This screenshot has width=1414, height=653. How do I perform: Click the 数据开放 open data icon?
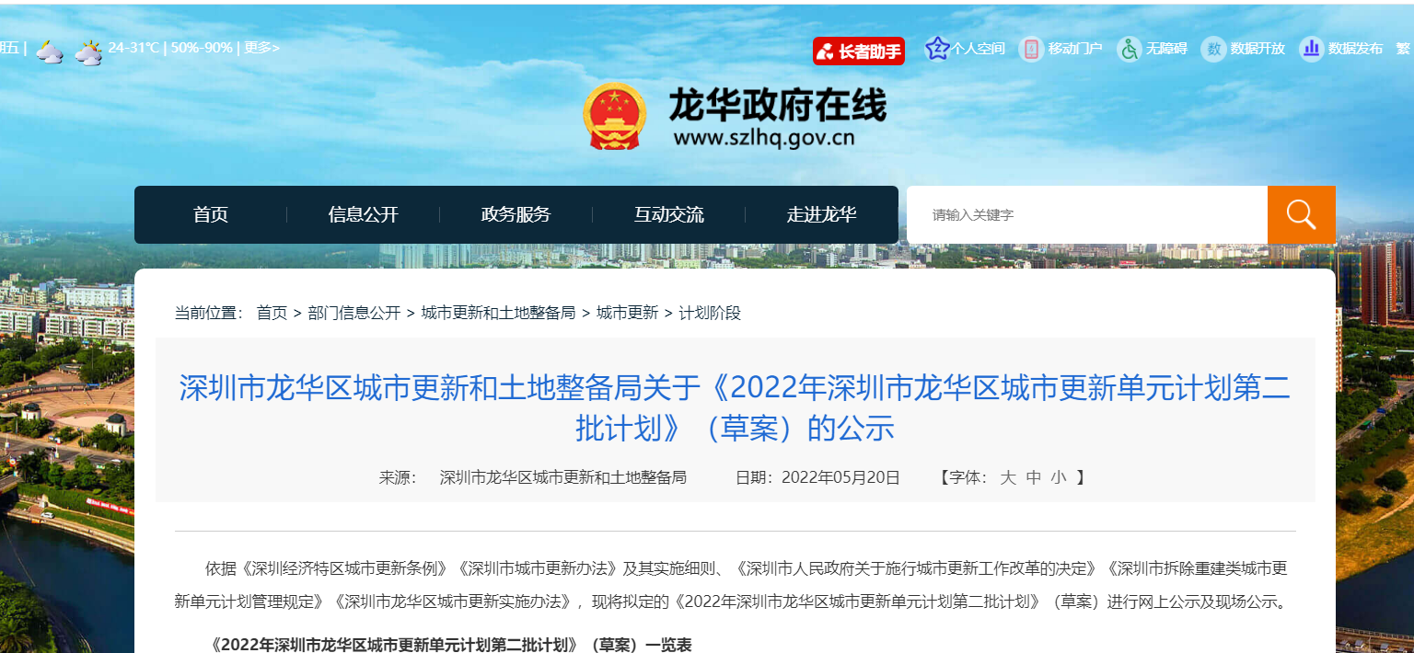tap(1213, 49)
